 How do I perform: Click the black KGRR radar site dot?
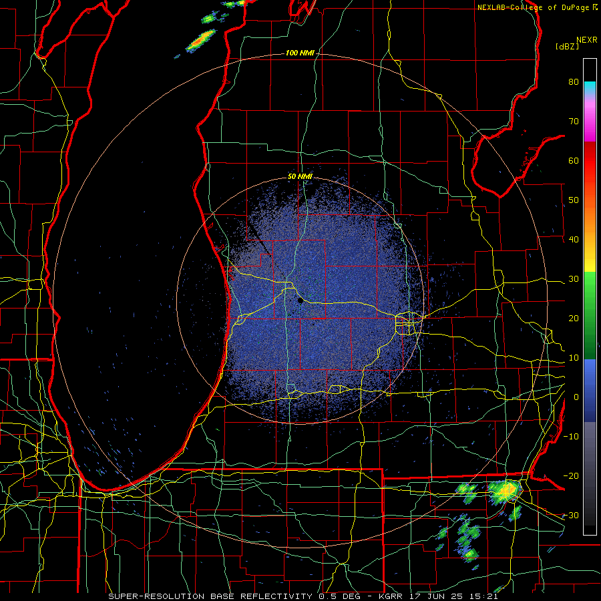pos(300,301)
